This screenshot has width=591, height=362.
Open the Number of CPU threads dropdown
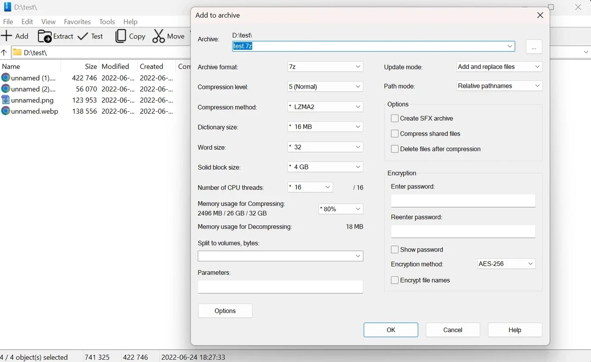(310, 187)
